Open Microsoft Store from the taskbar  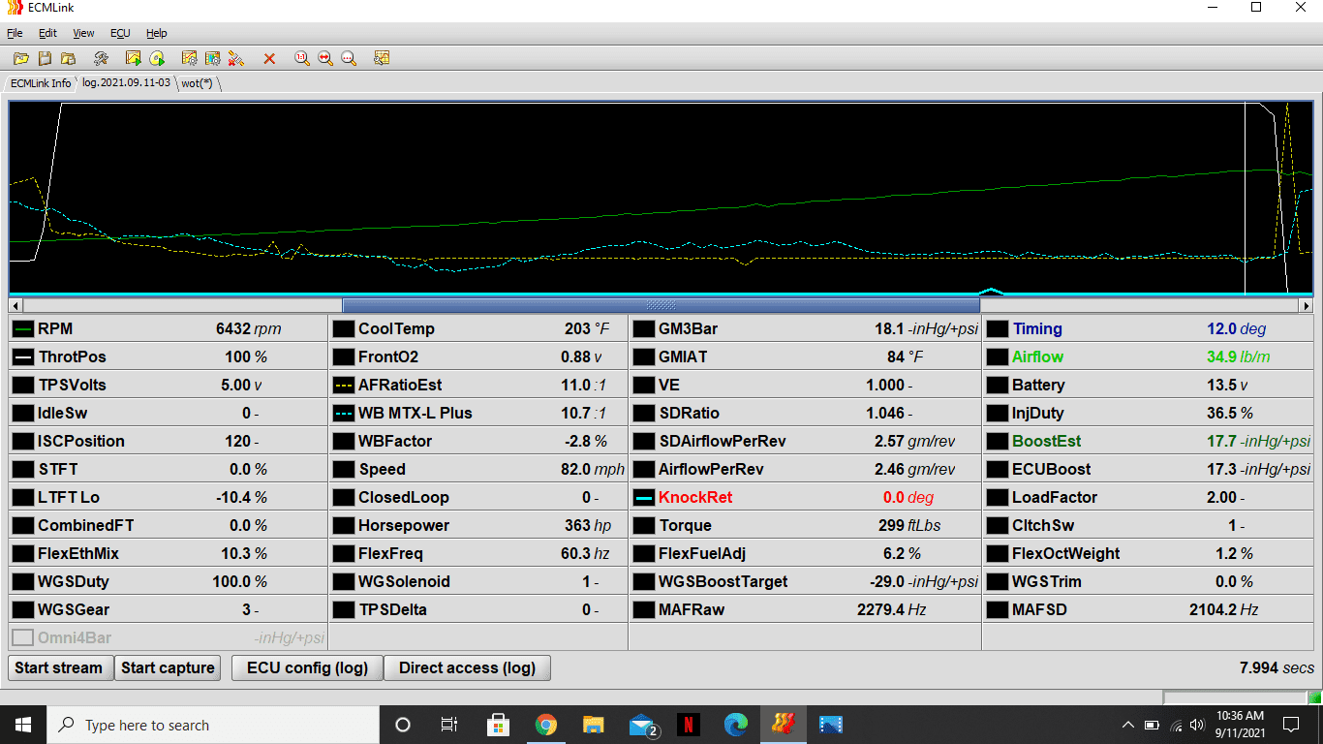pyautogui.click(x=498, y=725)
